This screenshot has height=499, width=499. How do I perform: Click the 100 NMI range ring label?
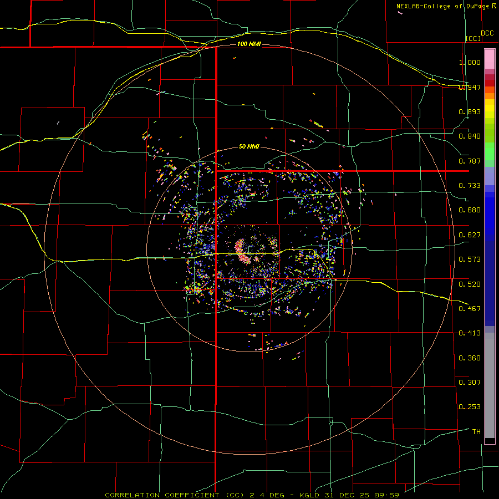click(x=249, y=44)
